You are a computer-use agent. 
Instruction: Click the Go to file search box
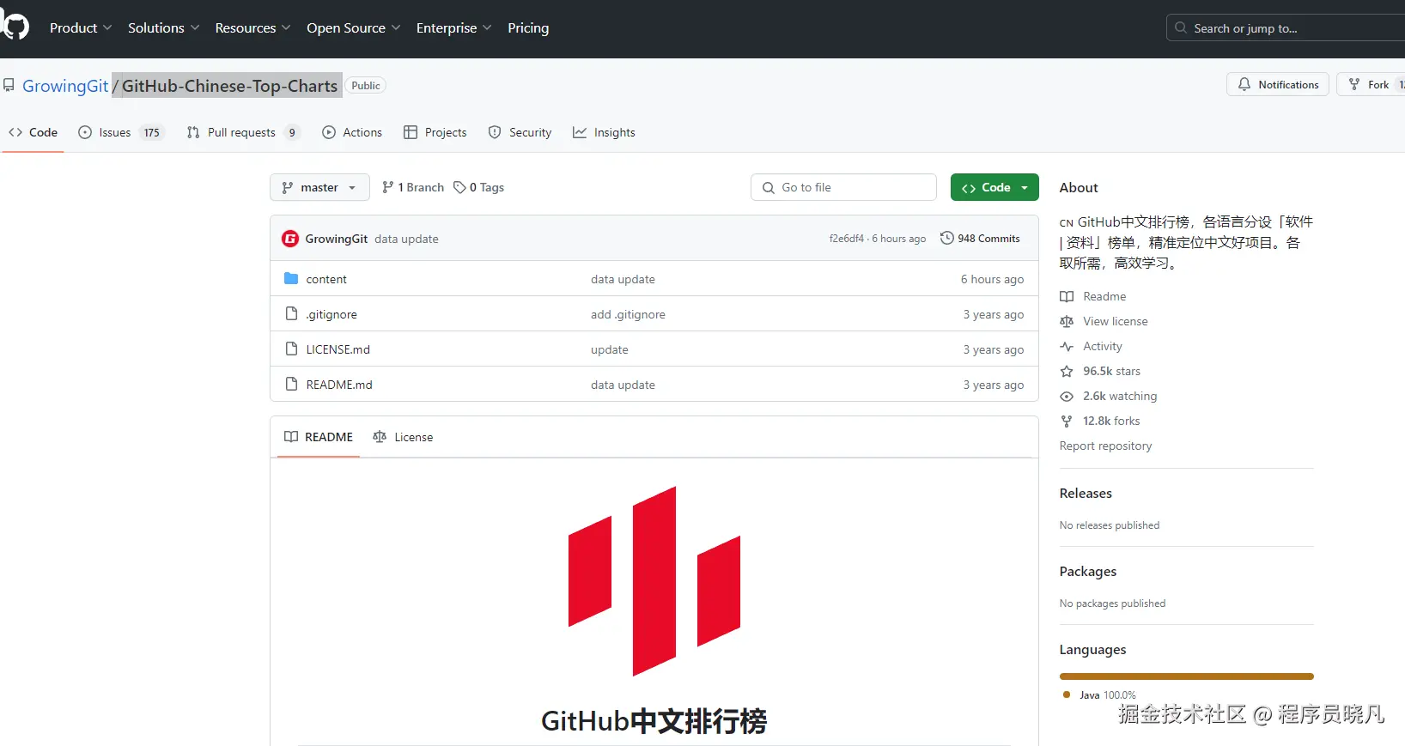coord(843,187)
